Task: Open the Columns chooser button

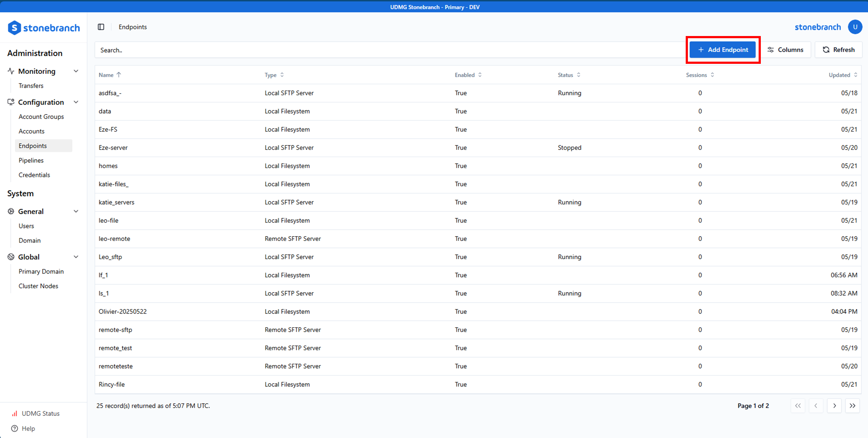Action: 786,50
